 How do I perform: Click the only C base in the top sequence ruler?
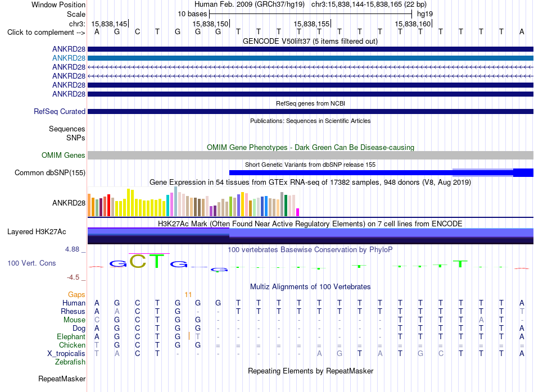pos(137,31)
